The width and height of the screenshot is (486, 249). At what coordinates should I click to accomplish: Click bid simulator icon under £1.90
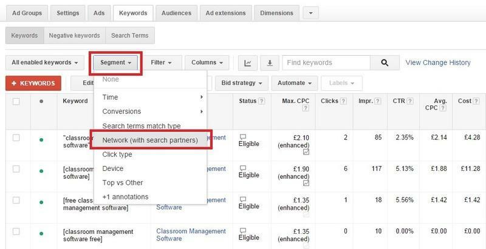306,183
